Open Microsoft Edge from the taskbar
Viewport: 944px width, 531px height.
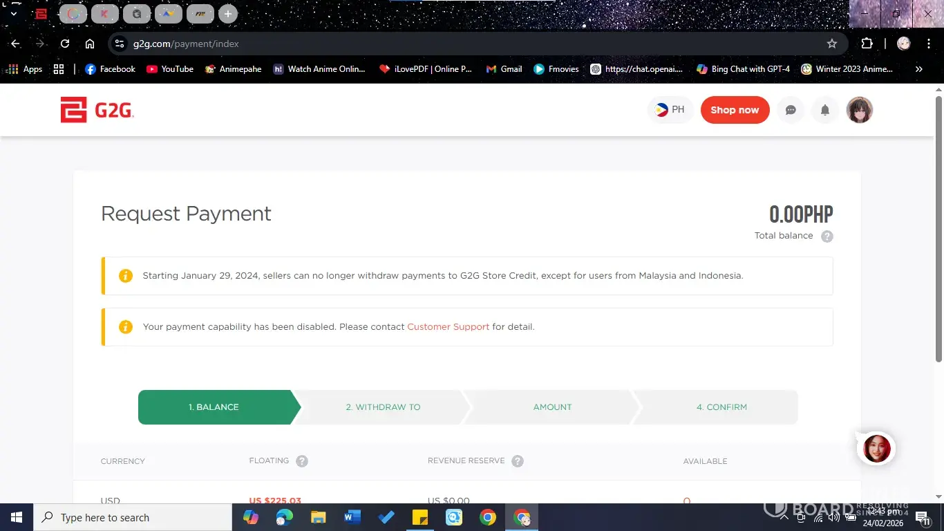pos(285,517)
